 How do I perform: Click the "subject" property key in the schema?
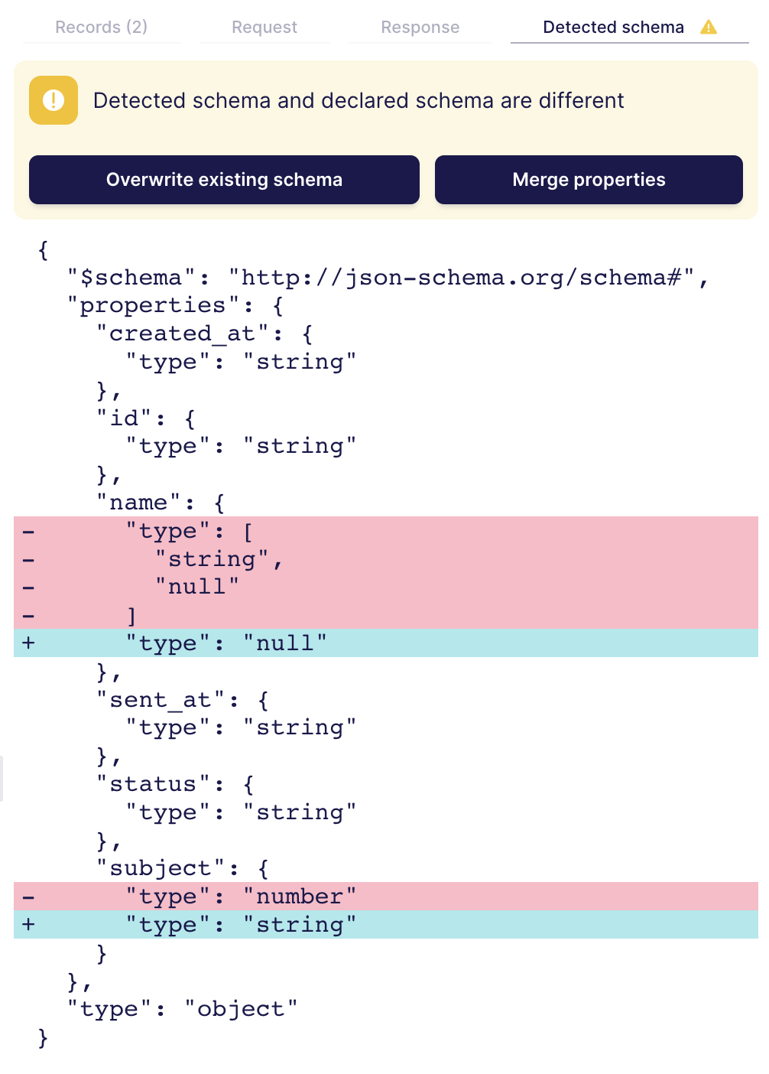click(161, 867)
